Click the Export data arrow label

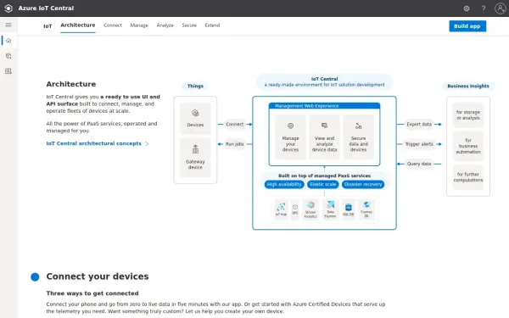pos(419,125)
